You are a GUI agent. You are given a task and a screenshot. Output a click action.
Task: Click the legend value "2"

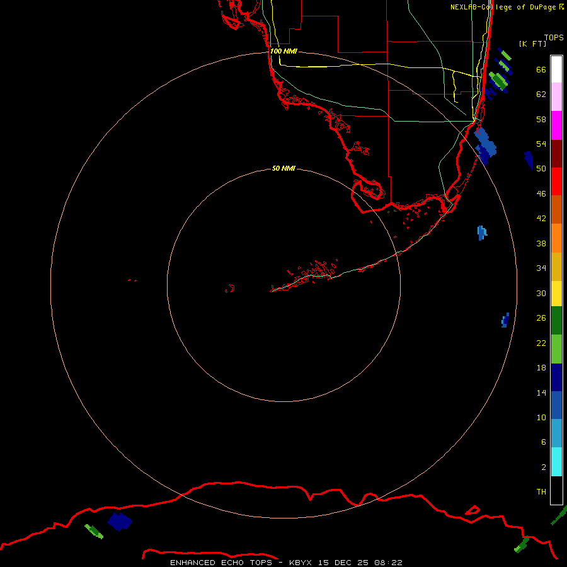[543, 467]
